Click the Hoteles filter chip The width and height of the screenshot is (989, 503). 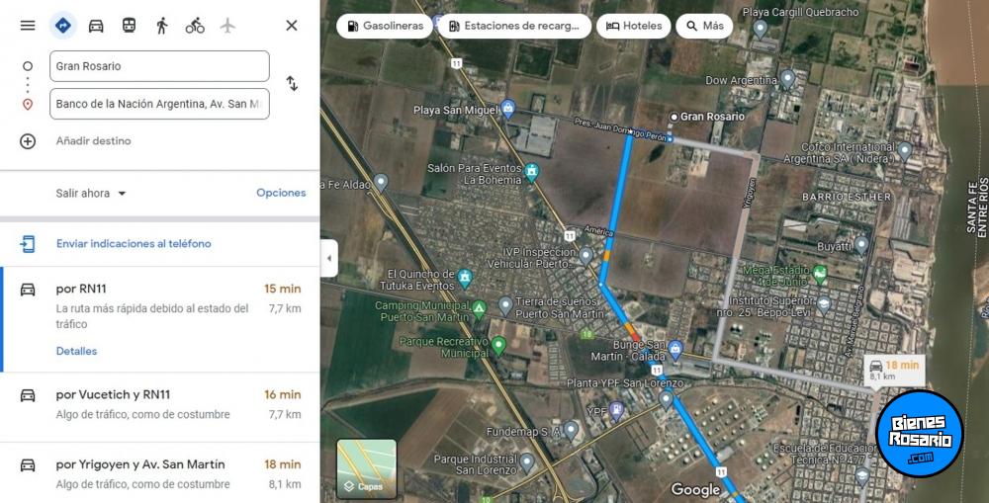click(633, 27)
